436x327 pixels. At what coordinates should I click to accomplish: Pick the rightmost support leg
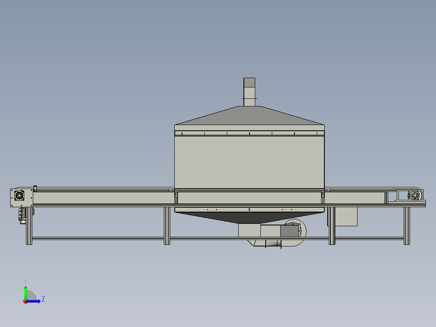pos(407,226)
